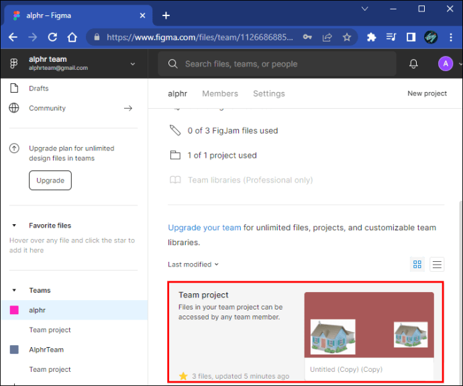
Task: Open Drafts in the sidebar
Action: coord(38,89)
